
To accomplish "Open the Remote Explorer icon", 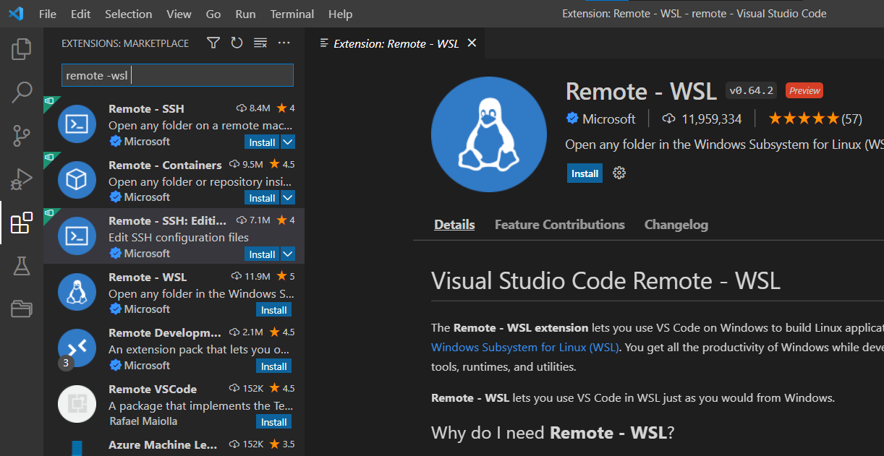I will tap(21, 309).
